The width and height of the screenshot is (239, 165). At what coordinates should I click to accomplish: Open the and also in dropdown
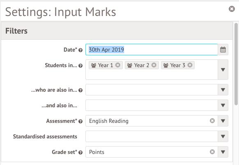223,105
